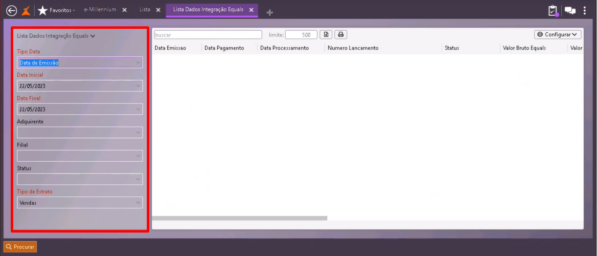The width and height of the screenshot is (597, 256).
Task: Open the chat messages icon
Action: pyautogui.click(x=570, y=11)
